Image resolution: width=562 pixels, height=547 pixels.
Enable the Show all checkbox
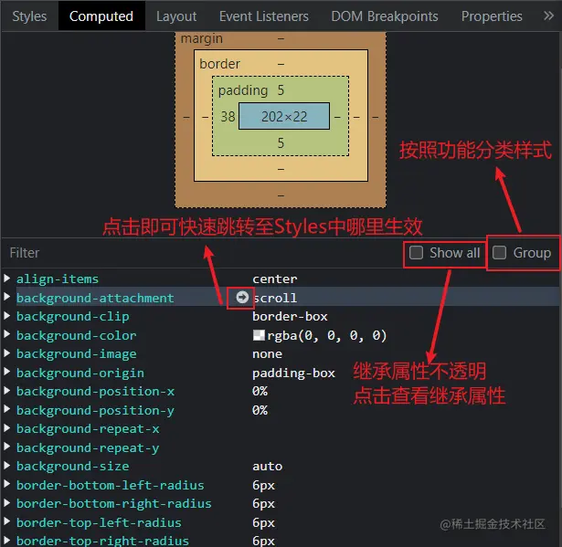tap(416, 253)
